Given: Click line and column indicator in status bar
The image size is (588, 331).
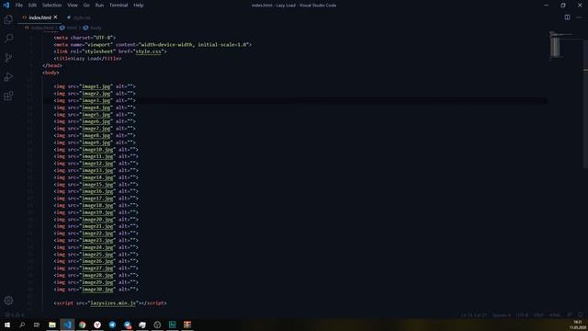Looking at the screenshot, I should coord(474,314).
